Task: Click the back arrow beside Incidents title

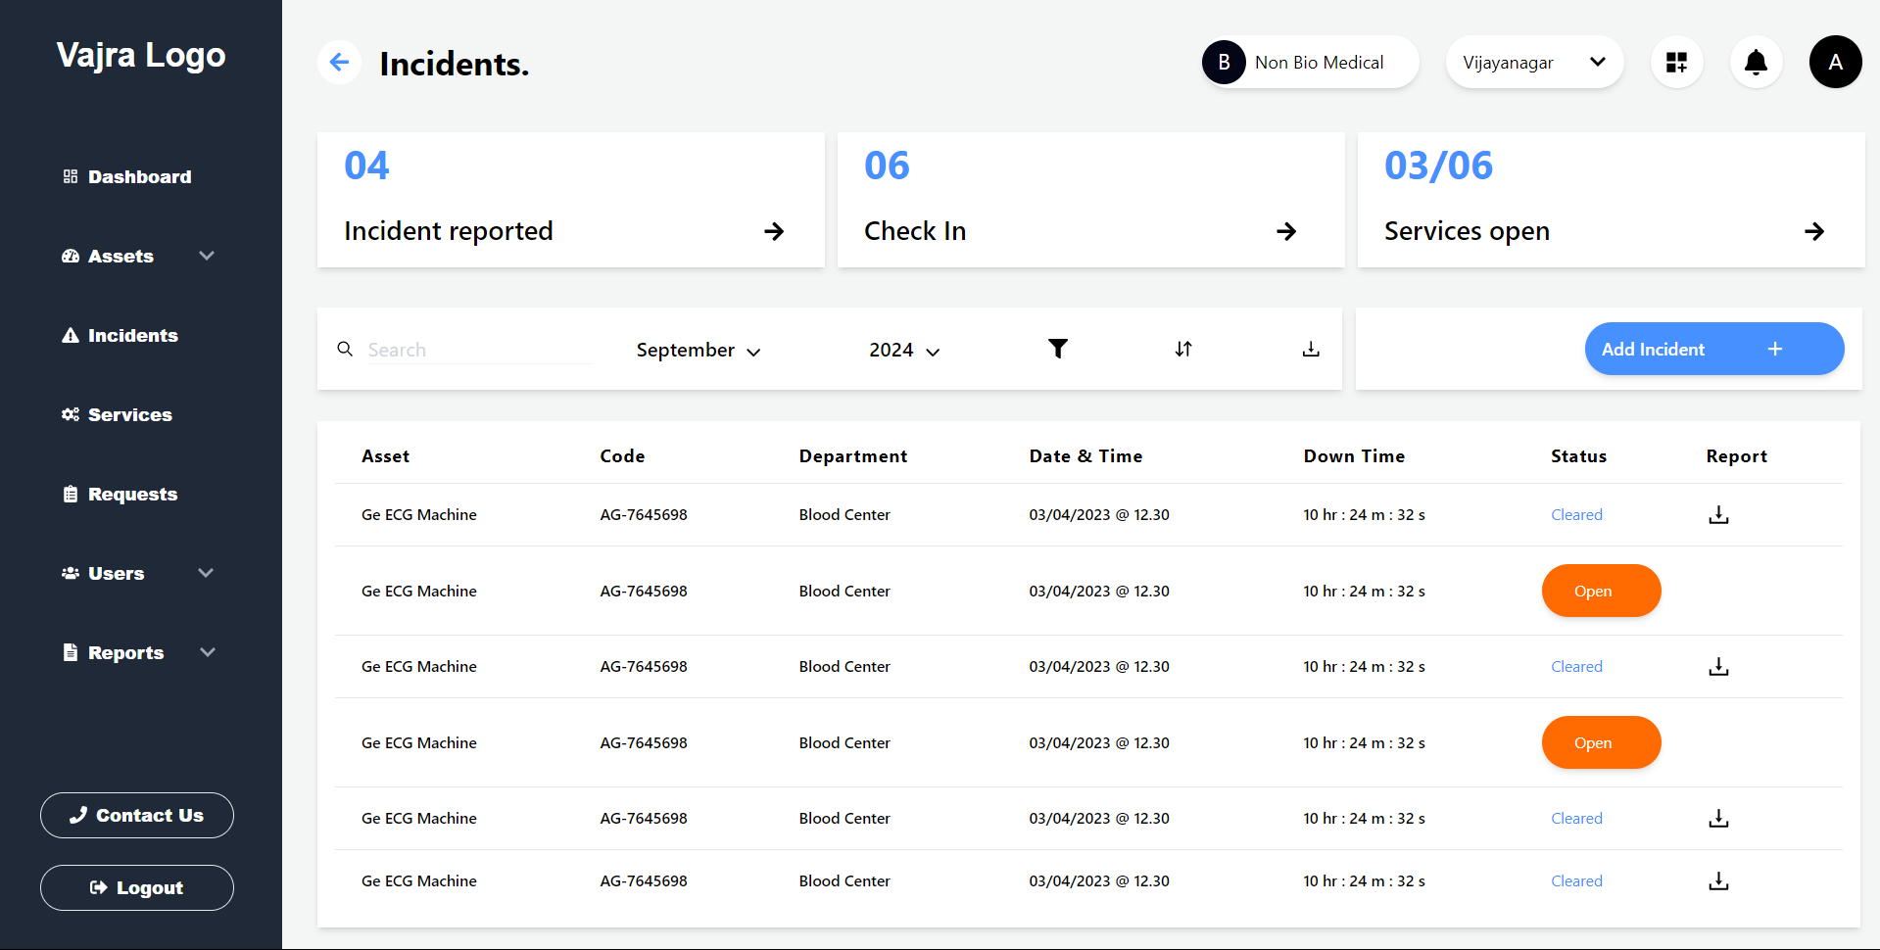Action: click(339, 63)
